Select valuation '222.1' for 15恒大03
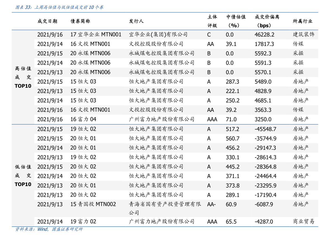The width and height of the screenshot is (330, 237). click(232, 91)
